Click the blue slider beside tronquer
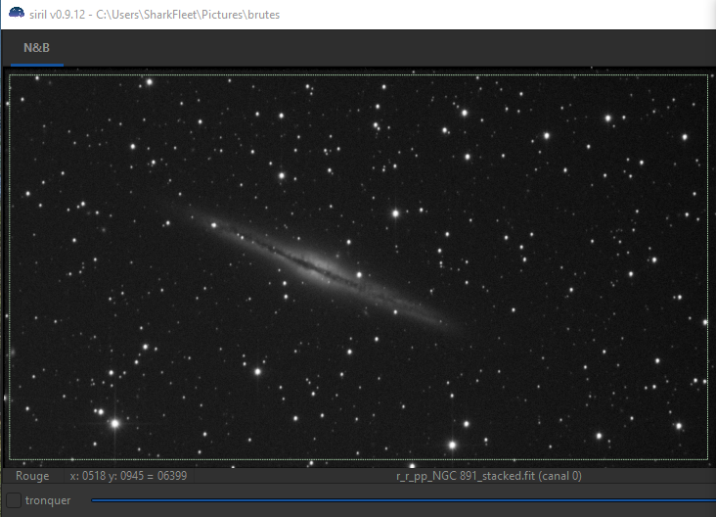 pos(391,500)
